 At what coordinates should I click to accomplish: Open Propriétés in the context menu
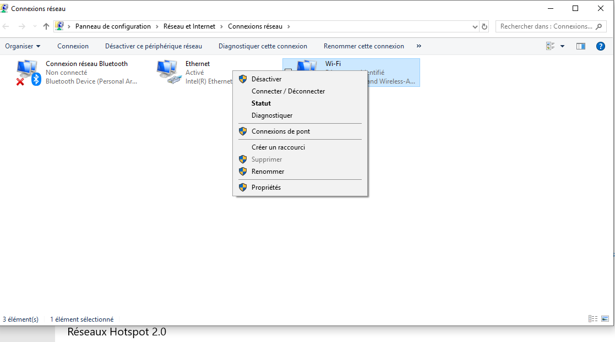[266, 187]
